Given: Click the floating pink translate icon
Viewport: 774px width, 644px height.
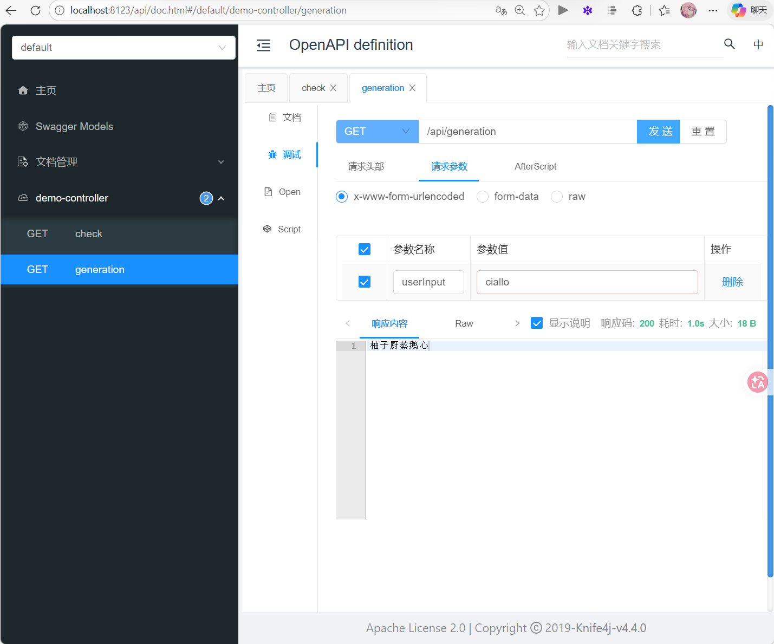Looking at the screenshot, I should pyautogui.click(x=757, y=382).
